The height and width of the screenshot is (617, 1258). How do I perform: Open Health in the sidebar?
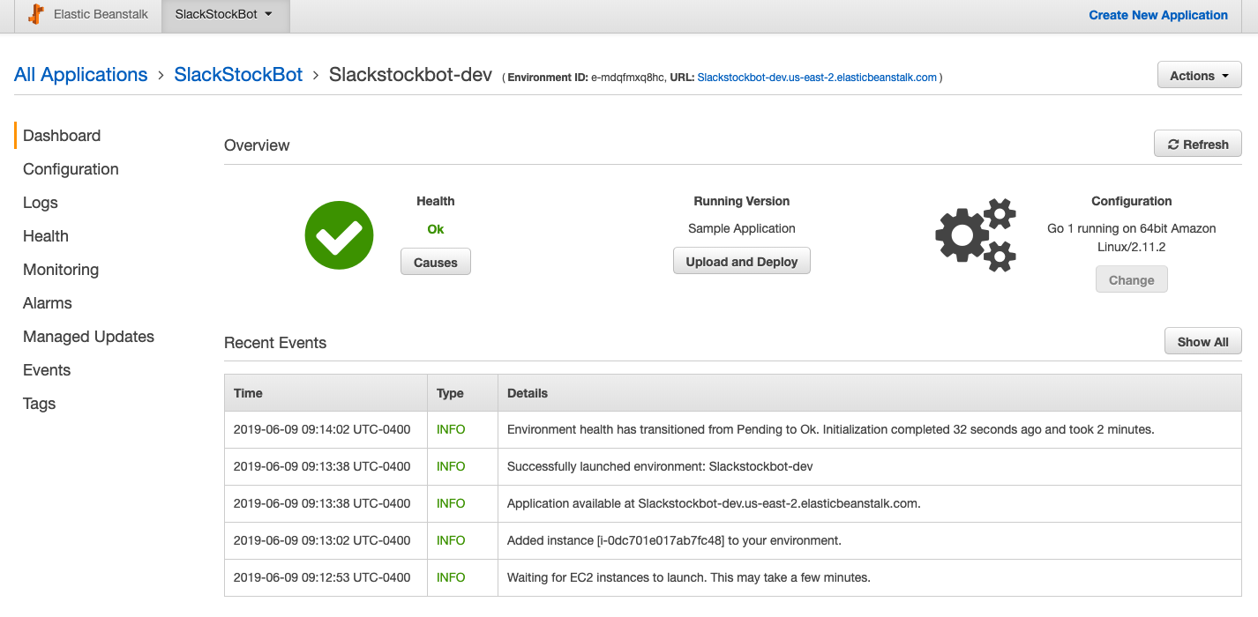tap(46, 236)
